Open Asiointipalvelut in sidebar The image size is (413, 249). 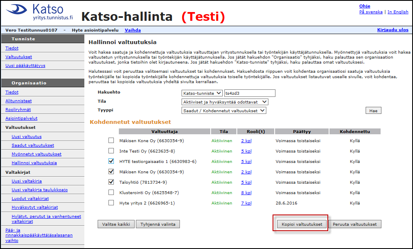[x=21, y=118]
